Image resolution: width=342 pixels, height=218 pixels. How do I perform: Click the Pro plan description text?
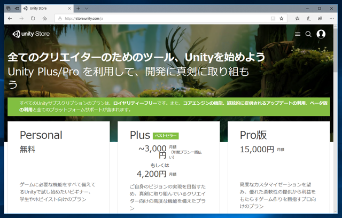click(278, 196)
